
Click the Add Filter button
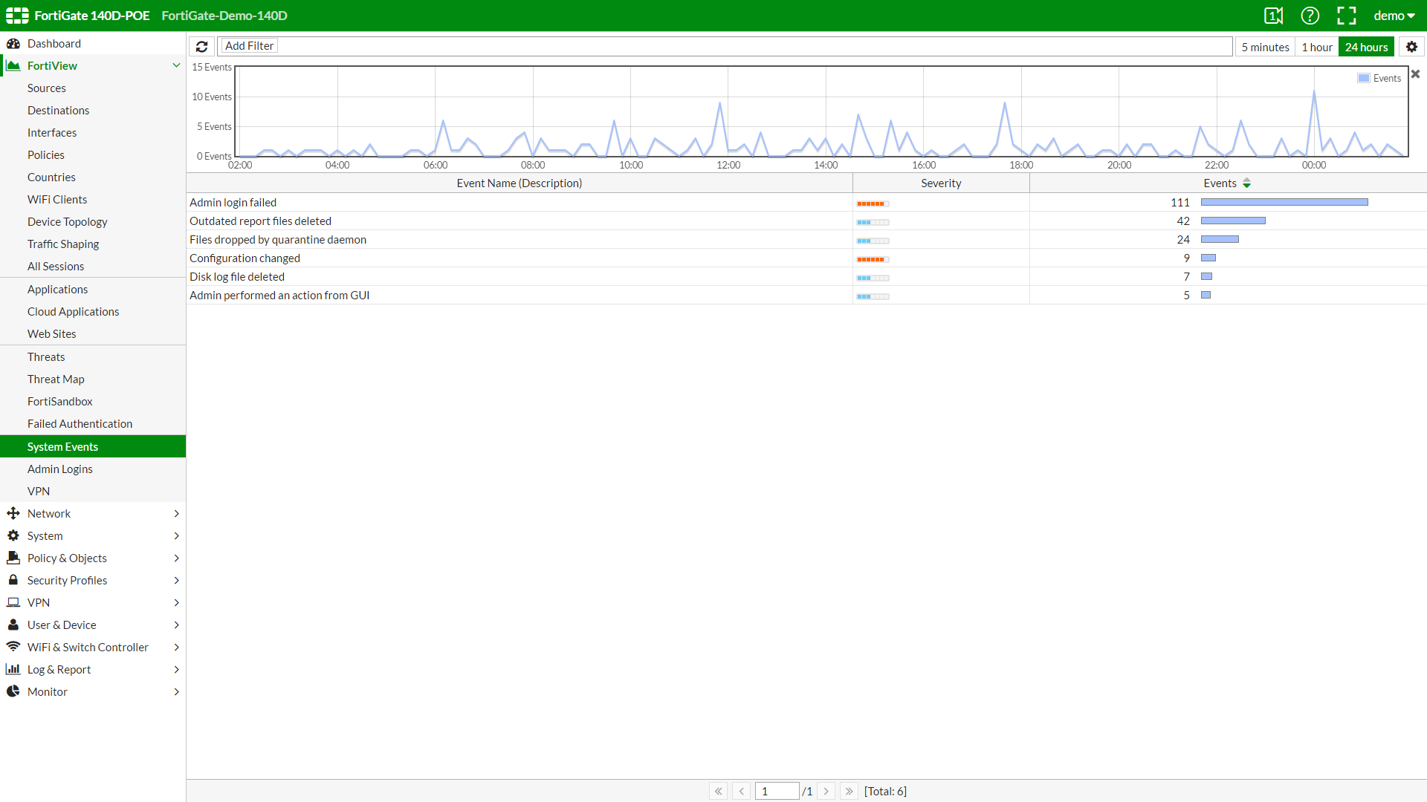pos(249,46)
